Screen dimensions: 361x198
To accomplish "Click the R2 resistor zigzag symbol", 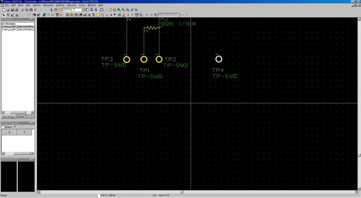I will point(152,28).
